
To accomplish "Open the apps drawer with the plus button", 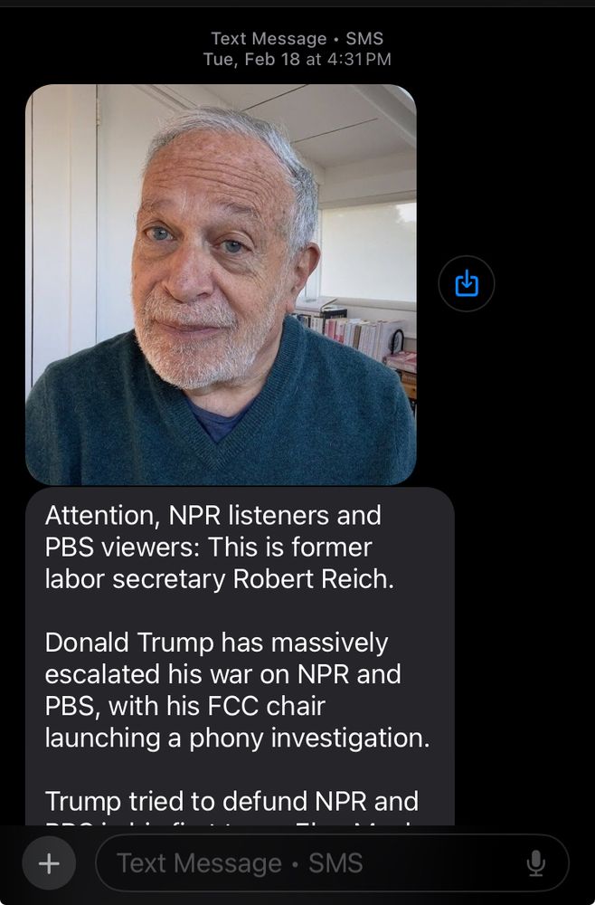I will pyautogui.click(x=49, y=862).
